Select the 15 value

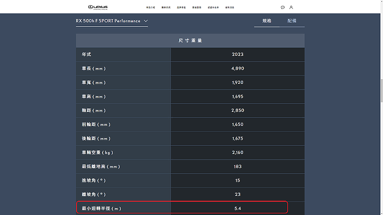click(x=237, y=180)
